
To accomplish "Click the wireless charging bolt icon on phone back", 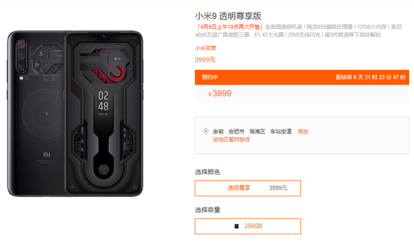I will click(x=47, y=114).
